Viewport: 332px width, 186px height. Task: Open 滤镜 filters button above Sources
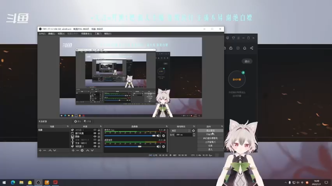point(88,122)
